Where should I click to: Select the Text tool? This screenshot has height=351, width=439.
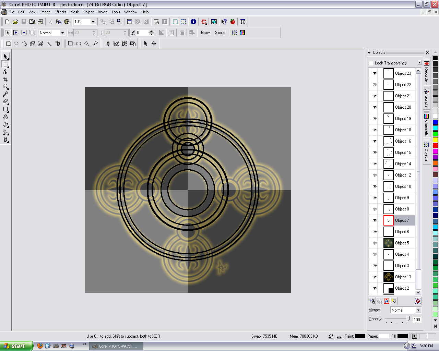tap(5, 117)
